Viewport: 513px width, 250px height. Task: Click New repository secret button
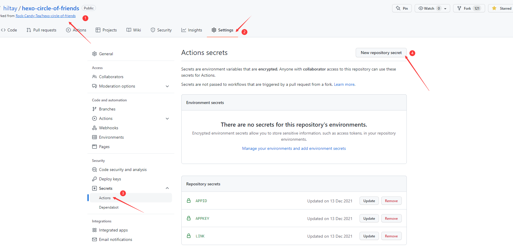tap(381, 53)
